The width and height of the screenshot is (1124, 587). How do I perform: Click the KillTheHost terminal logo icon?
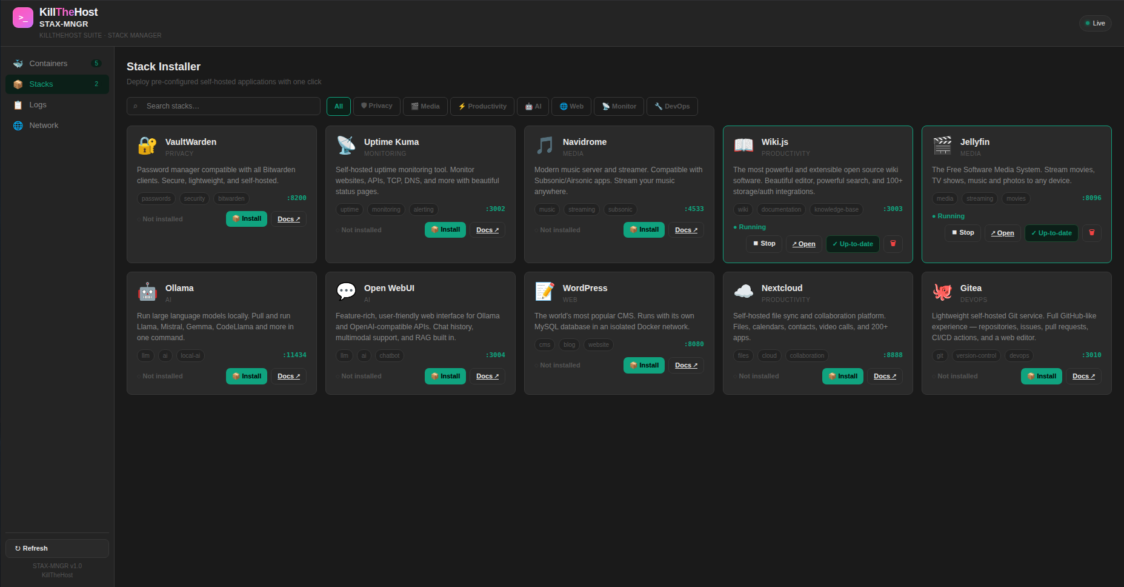(x=23, y=18)
